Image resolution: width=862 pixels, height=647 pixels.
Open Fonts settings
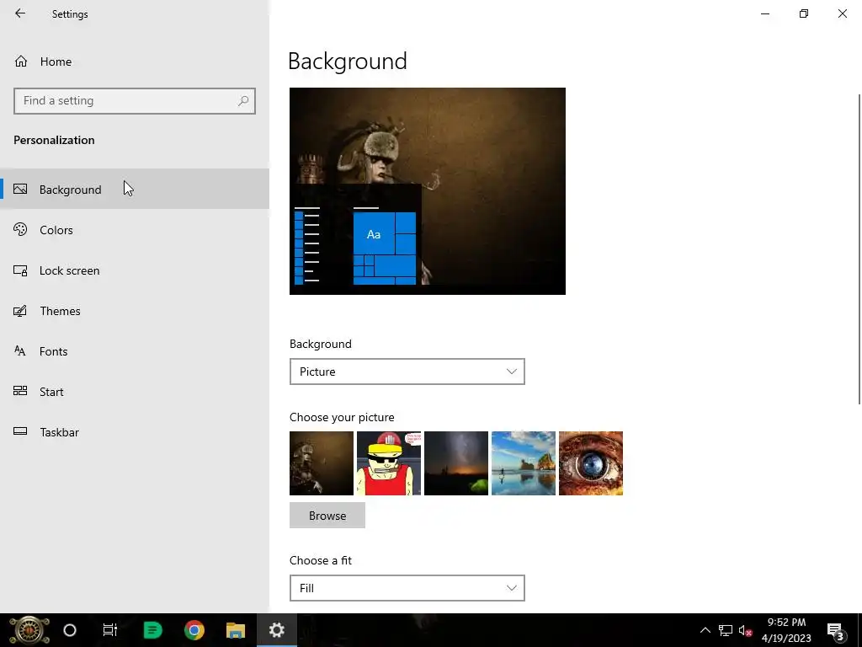click(x=135, y=351)
